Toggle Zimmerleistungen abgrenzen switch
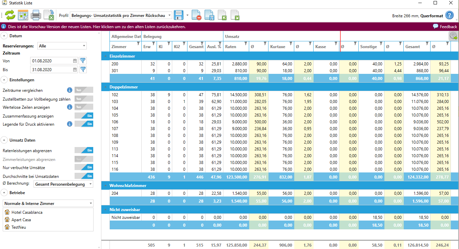The image size is (459, 249). click(x=84, y=159)
